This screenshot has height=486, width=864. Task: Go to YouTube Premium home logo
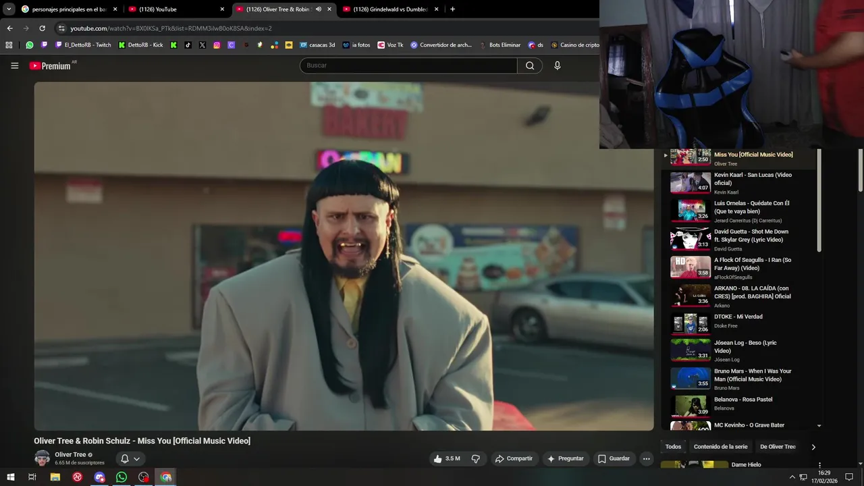pos(51,65)
